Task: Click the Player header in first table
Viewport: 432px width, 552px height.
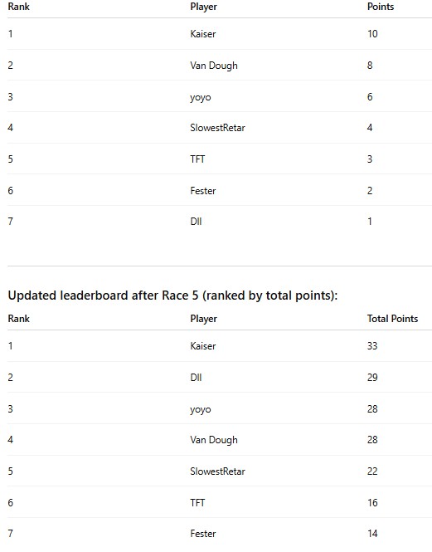Action: [x=204, y=7]
